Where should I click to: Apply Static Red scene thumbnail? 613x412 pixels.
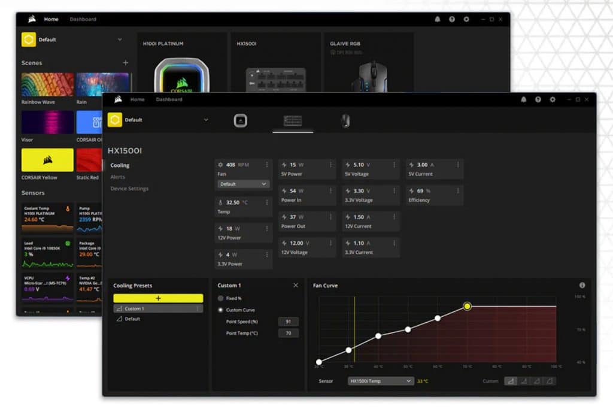(x=89, y=160)
